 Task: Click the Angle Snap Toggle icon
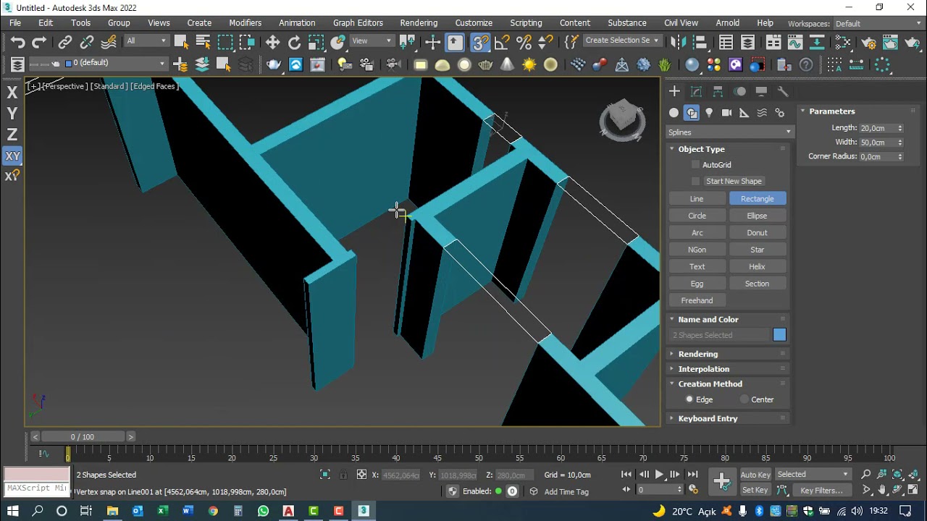click(502, 43)
